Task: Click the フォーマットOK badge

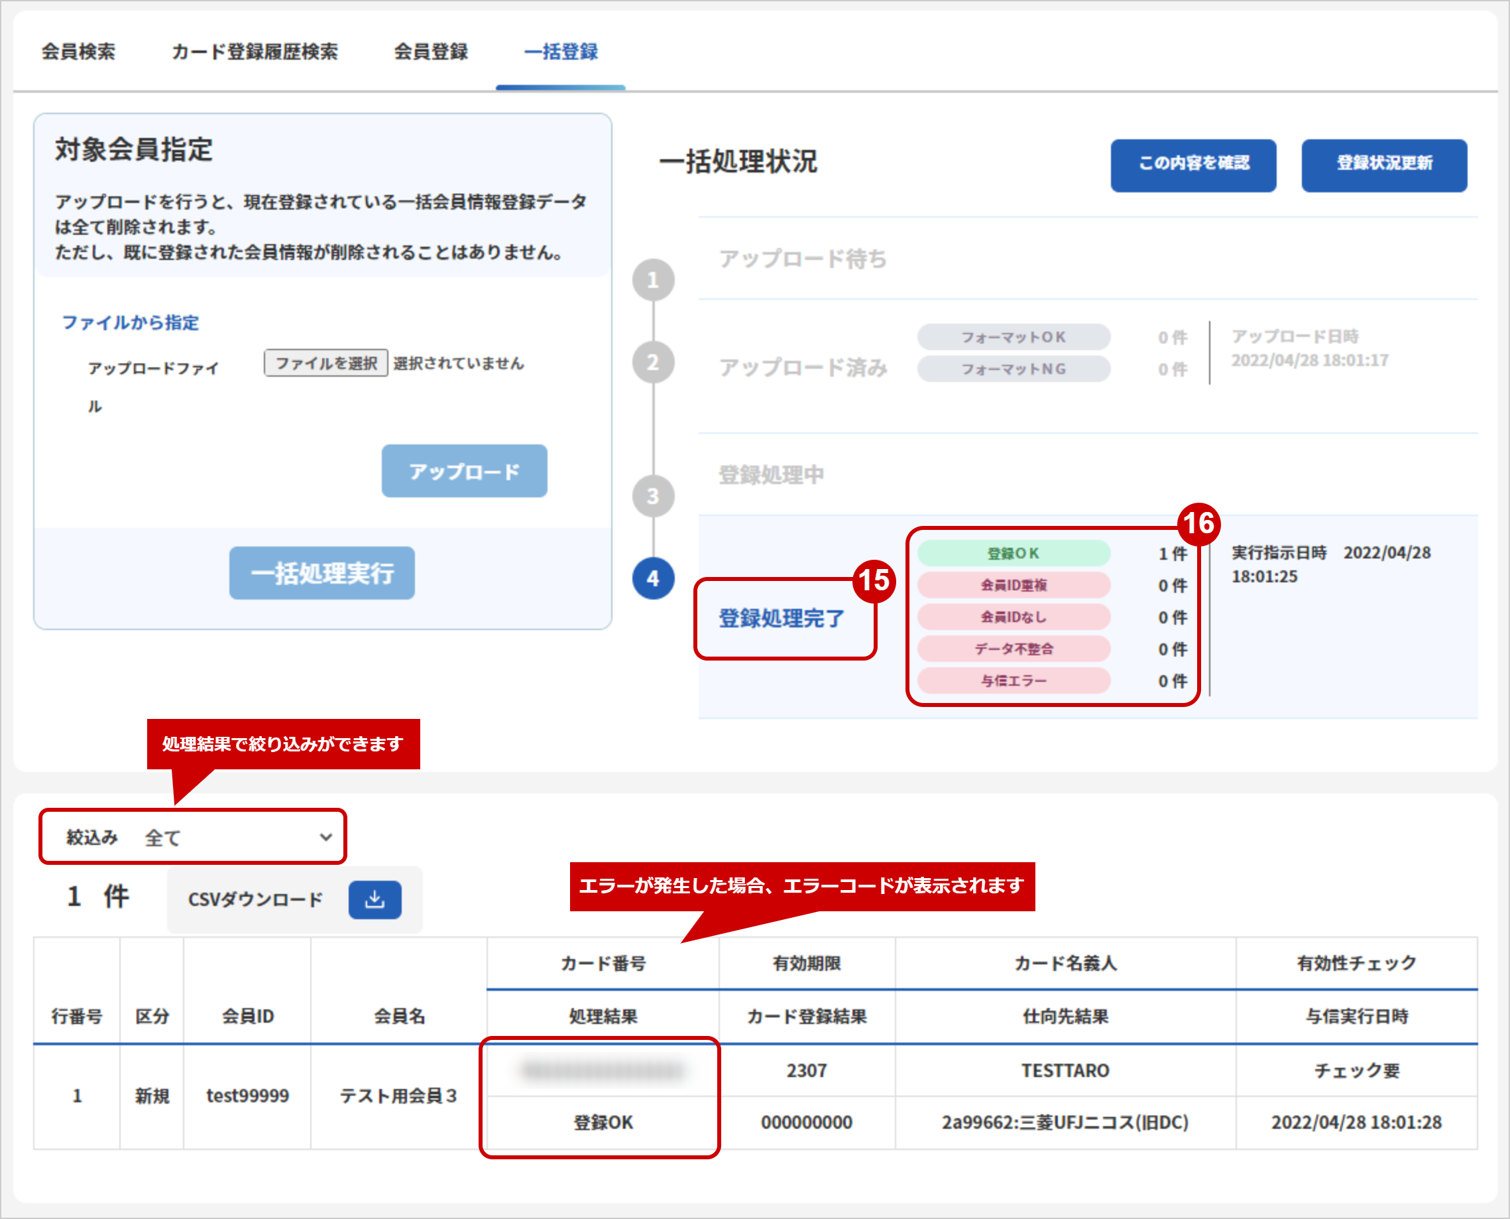Action: 1014,337
